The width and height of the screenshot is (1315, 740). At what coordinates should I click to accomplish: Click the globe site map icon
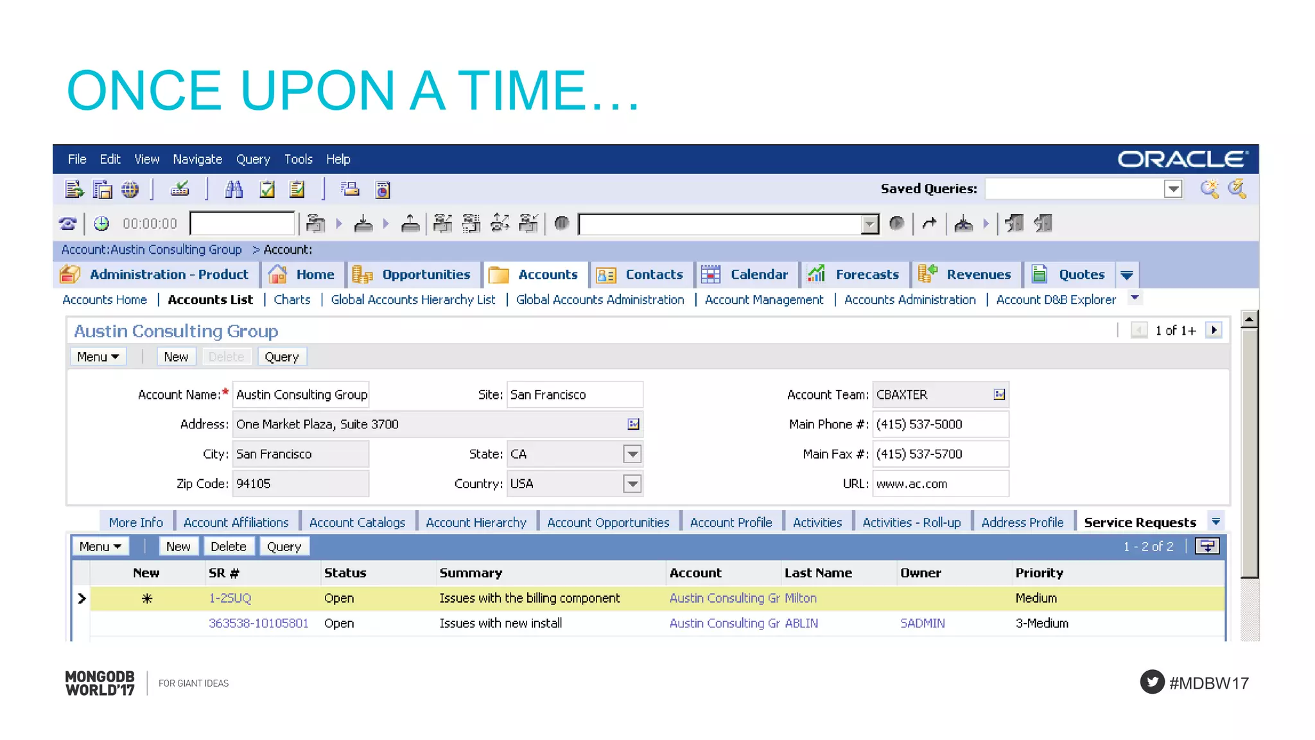pos(130,189)
